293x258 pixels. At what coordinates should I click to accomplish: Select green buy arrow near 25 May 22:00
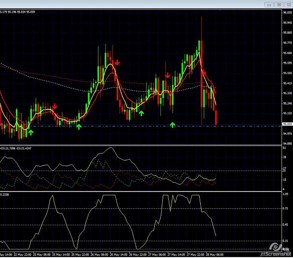point(79,126)
